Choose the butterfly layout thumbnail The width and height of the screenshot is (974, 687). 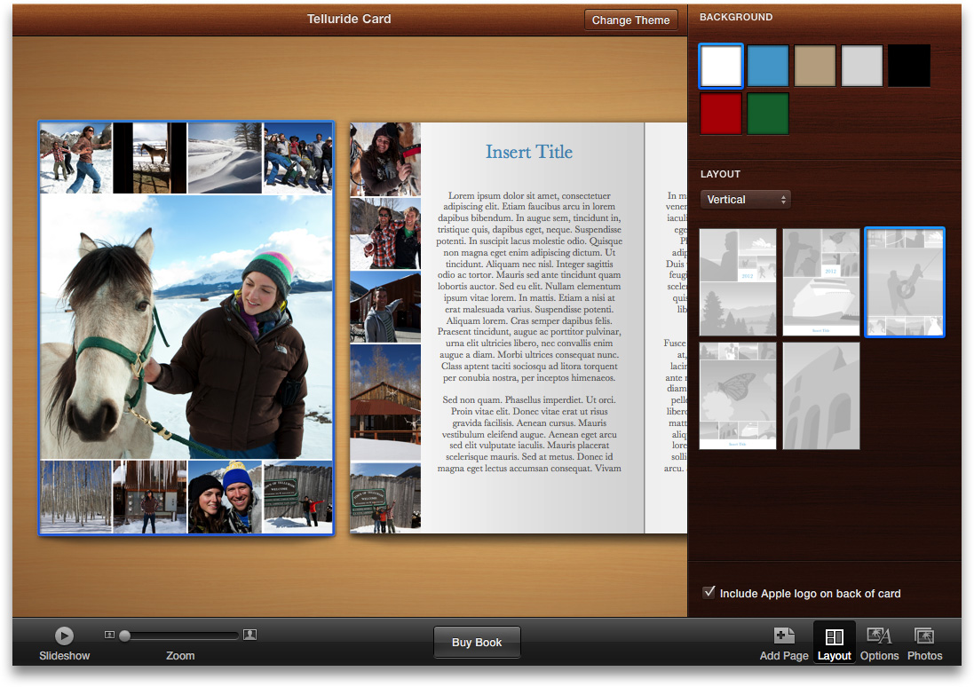pyautogui.click(x=738, y=396)
